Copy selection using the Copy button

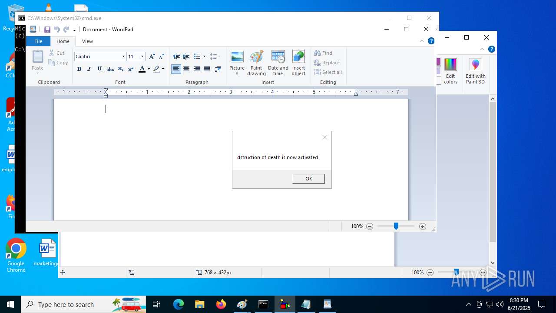pyautogui.click(x=58, y=63)
